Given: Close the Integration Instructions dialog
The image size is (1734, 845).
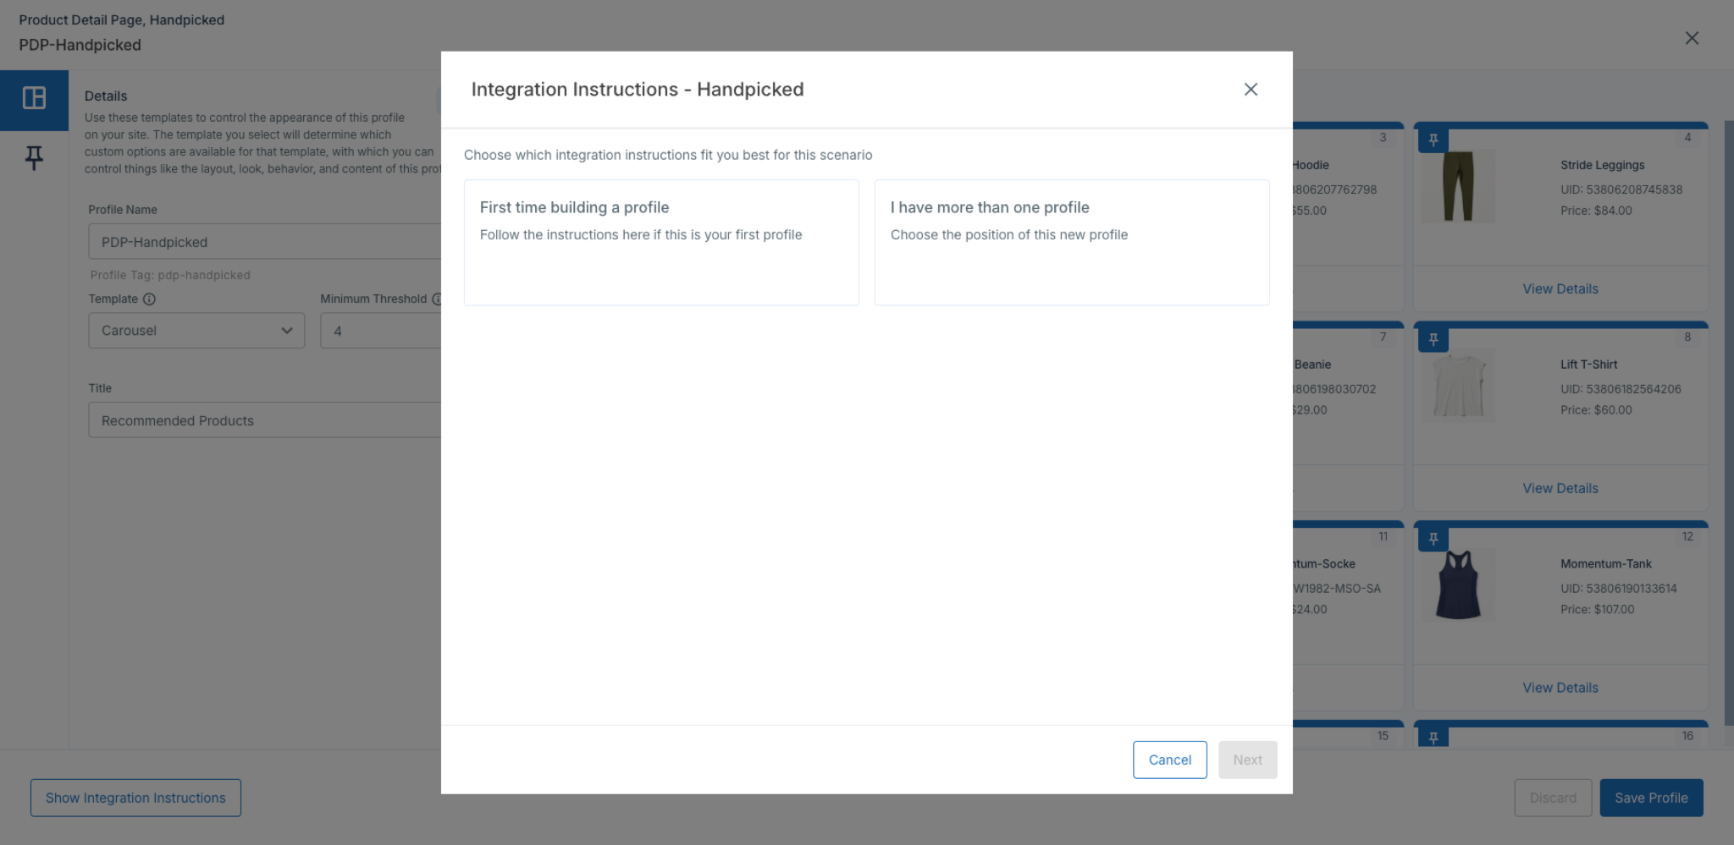Looking at the screenshot, I should point(1251,90).
